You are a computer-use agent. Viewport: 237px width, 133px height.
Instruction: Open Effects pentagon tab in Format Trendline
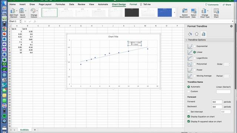pyautogui.click(x=197, y=34)
